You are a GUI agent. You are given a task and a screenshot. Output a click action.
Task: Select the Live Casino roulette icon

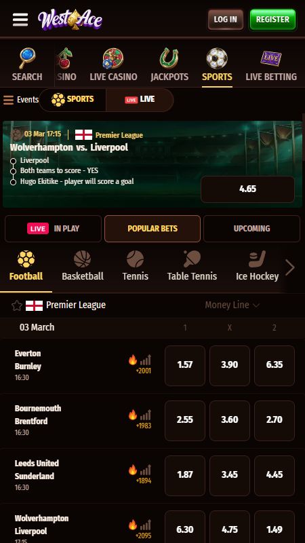(x=113, y=58)
